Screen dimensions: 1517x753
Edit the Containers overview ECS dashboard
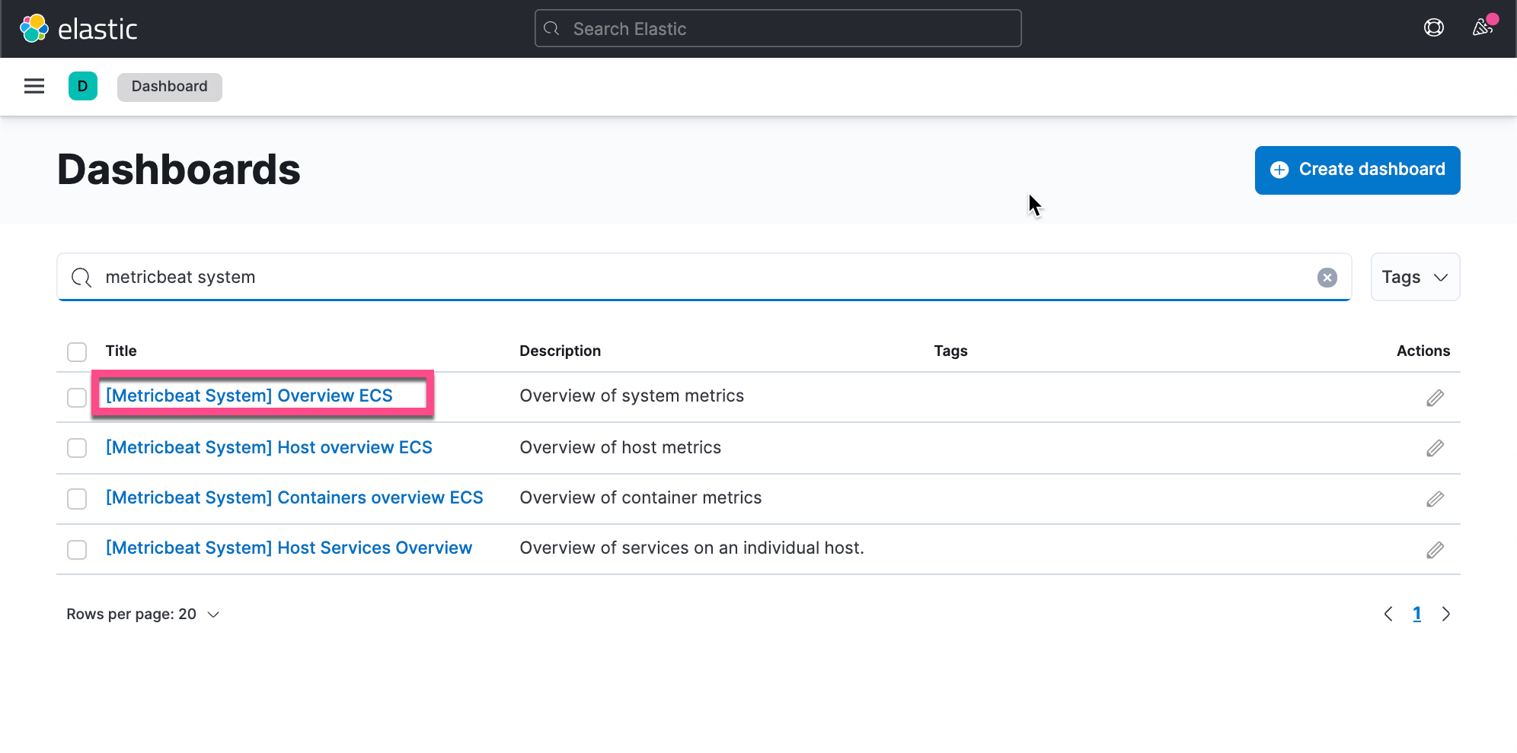point(1435,499)
